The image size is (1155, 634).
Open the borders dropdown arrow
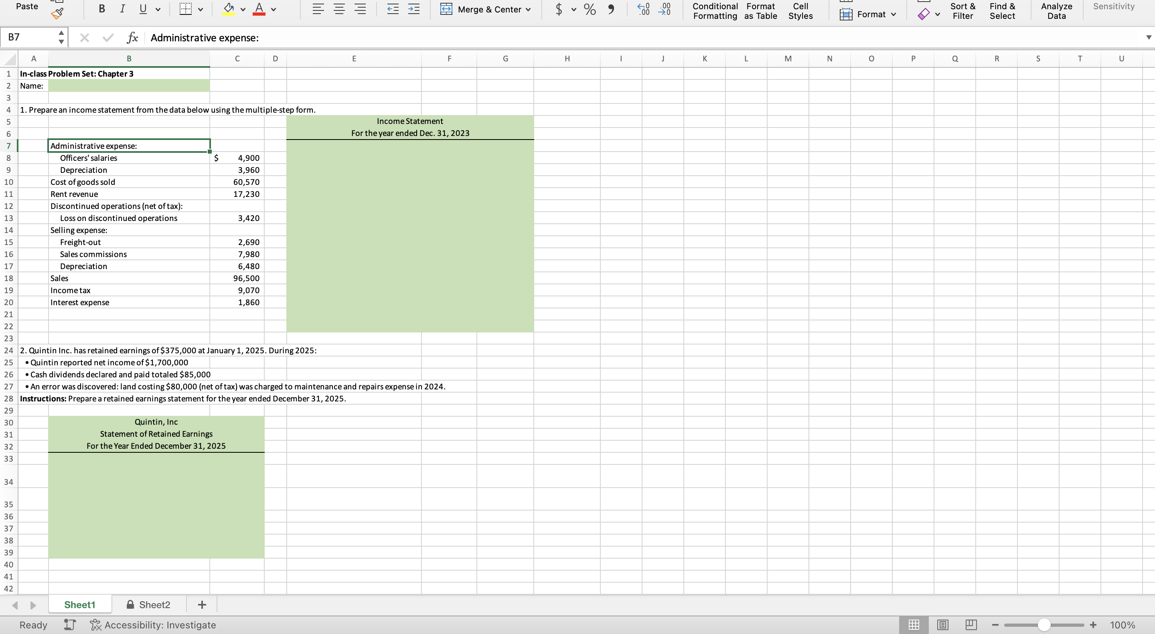[201, 9]
